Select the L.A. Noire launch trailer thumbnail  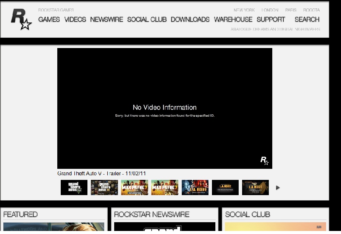pyautogui.click(x=195, y=188)
